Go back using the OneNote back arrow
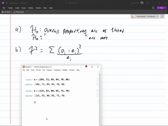 tap(7, 3)
